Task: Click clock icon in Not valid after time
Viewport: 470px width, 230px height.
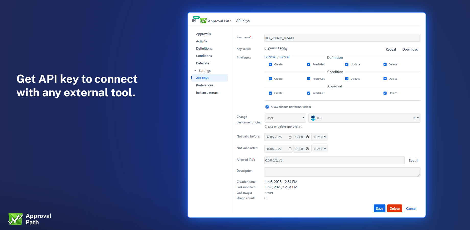Action: [x=307, y=149]
